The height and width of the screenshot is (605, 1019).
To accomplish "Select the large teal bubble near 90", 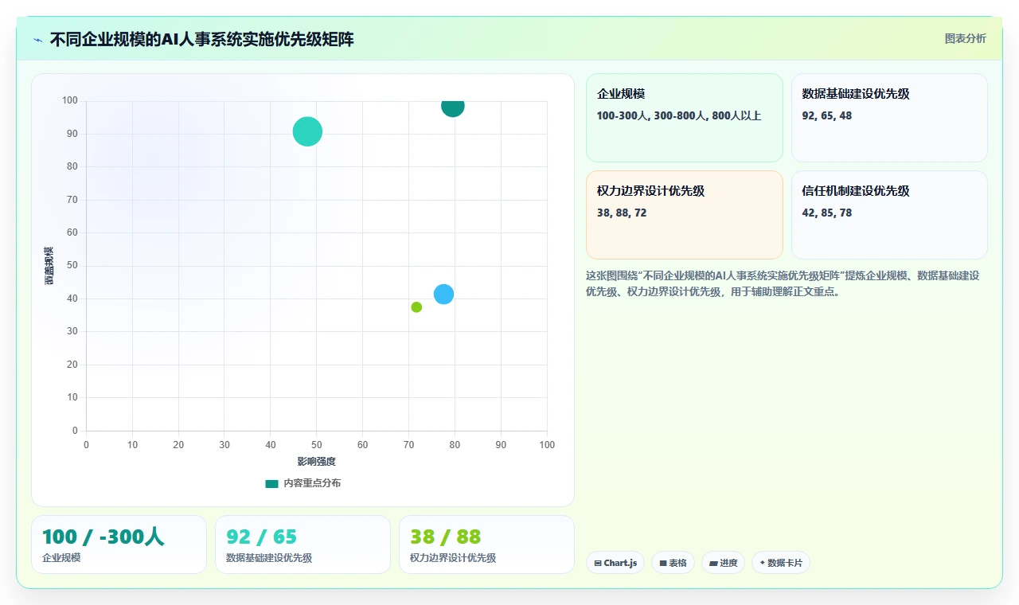I will click(x=307, y=131).
